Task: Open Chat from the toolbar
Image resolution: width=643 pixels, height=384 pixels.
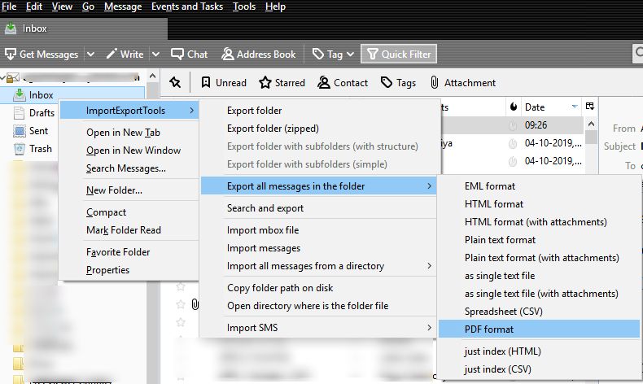Action: 190,54
